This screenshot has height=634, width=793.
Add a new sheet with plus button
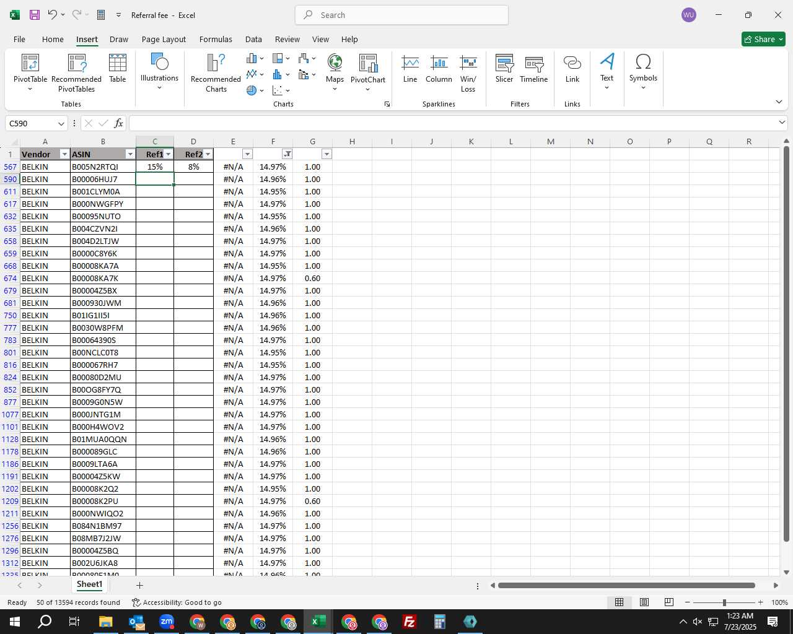click(139, 585)
